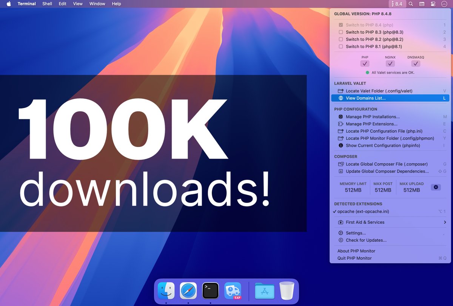
Task: Open Terminal from the Dock
Action: click(x=210, y=291)
